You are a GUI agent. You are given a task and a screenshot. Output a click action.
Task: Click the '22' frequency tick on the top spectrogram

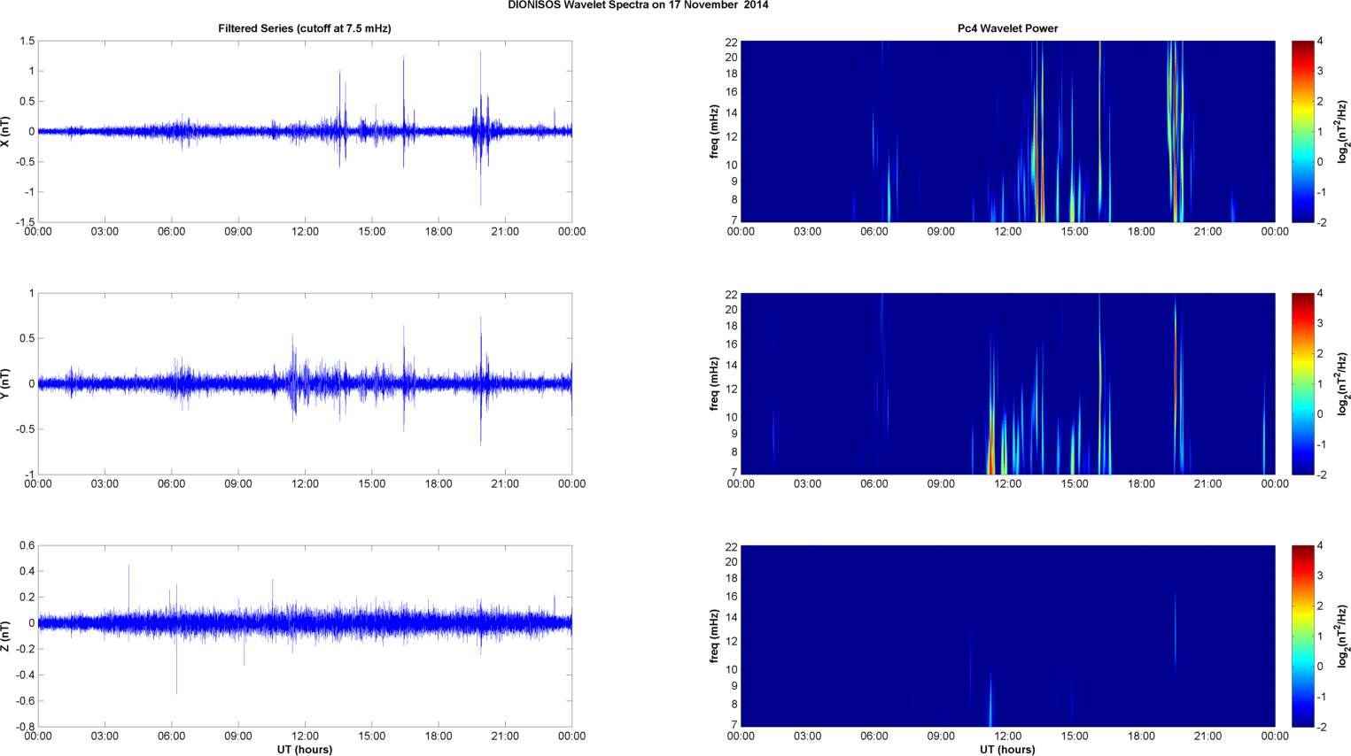click(732, 42)
